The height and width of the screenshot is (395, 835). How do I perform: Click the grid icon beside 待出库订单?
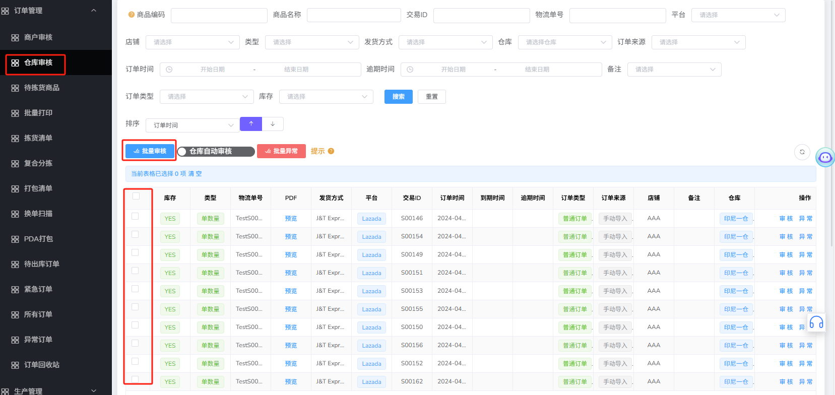click(x=15, y=265)
